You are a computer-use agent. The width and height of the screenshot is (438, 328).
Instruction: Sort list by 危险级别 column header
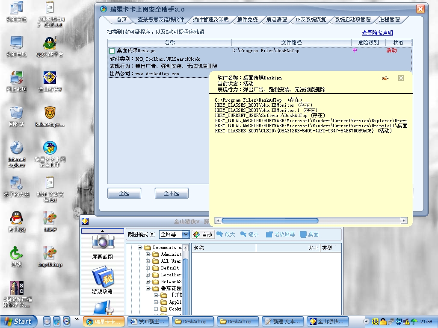click(x=368, y=43)
